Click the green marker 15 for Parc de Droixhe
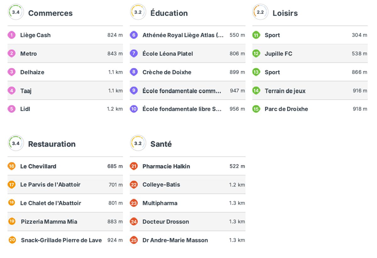This screenshot has height=258, width=377. pyautogui.click(x=256, y=109)
